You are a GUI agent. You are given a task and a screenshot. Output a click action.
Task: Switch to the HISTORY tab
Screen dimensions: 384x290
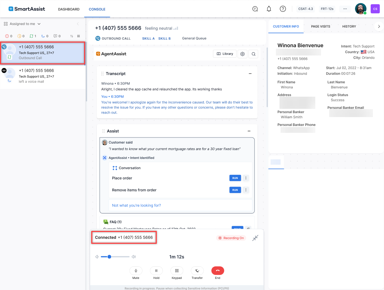click(x=349, y=26)
